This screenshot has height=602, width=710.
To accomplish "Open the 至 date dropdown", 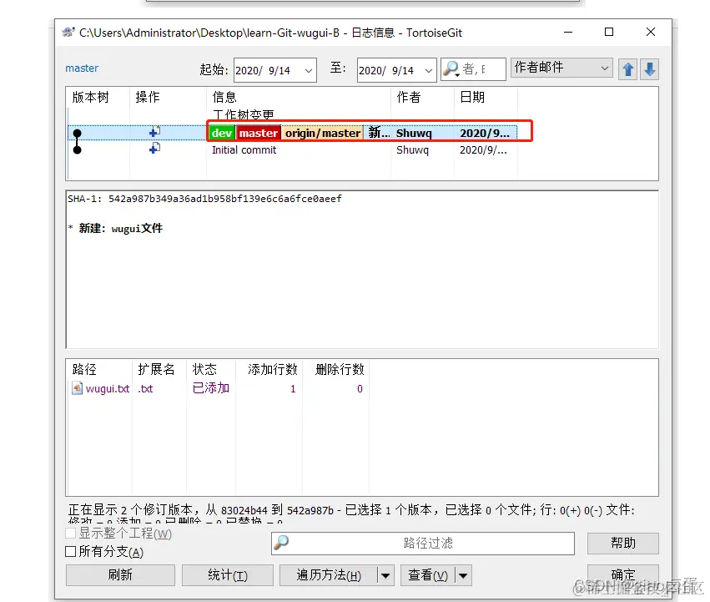I will click(428, 70).
